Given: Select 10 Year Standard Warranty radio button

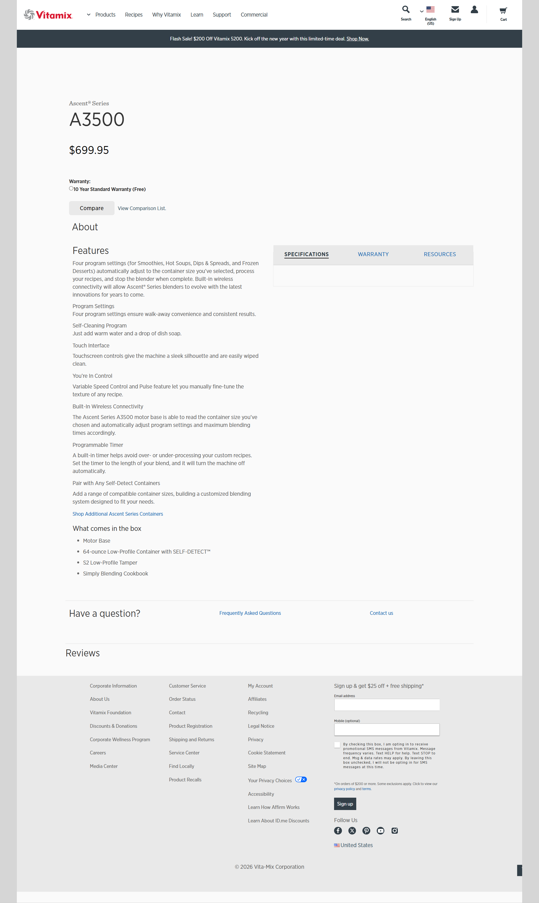Looking at the screenshot, I should (x=71, y=188).
